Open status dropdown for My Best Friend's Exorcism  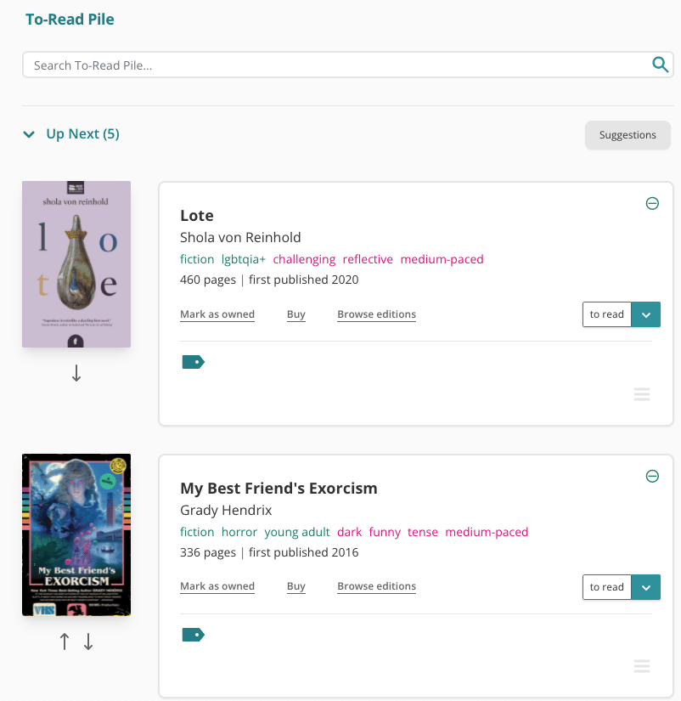click(645, 587)
